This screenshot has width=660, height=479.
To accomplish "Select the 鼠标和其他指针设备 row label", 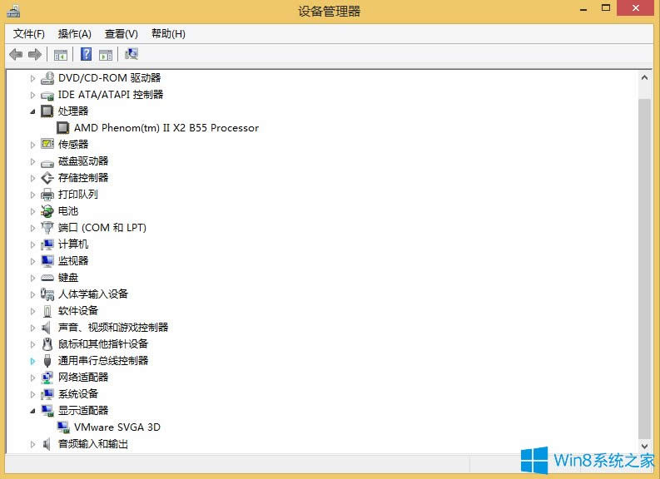I will (x=103, y=344).
